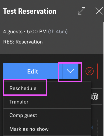Click the RES: Reservation type label

[x=23, y=42]
